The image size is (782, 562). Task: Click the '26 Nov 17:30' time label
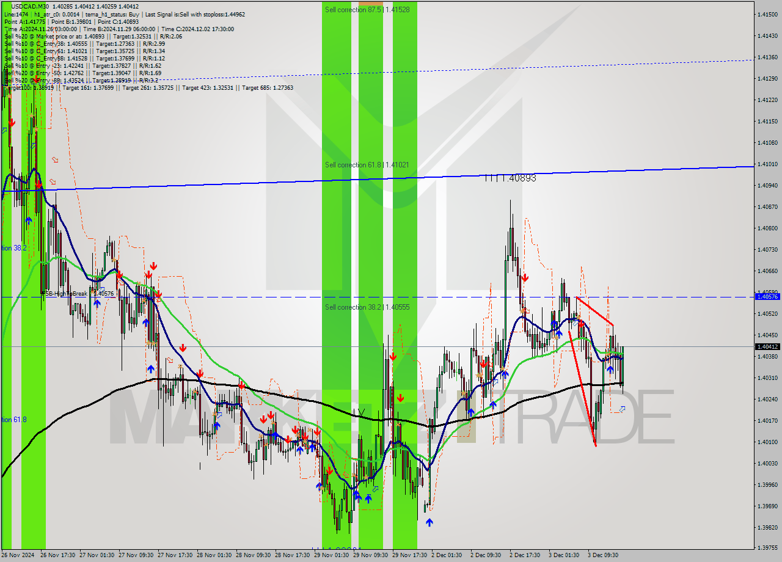pos(57,555)
